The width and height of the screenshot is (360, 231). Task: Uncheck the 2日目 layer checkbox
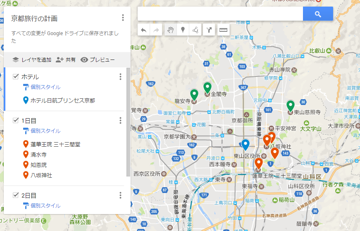(x=16, y=195)
